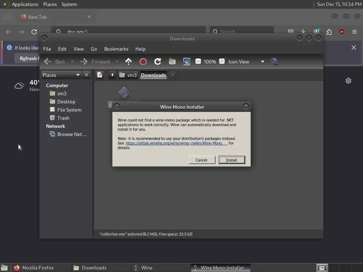Open the Places menu in top panel
This screenshot has width=363, height=272.
(x=50, y=4)
